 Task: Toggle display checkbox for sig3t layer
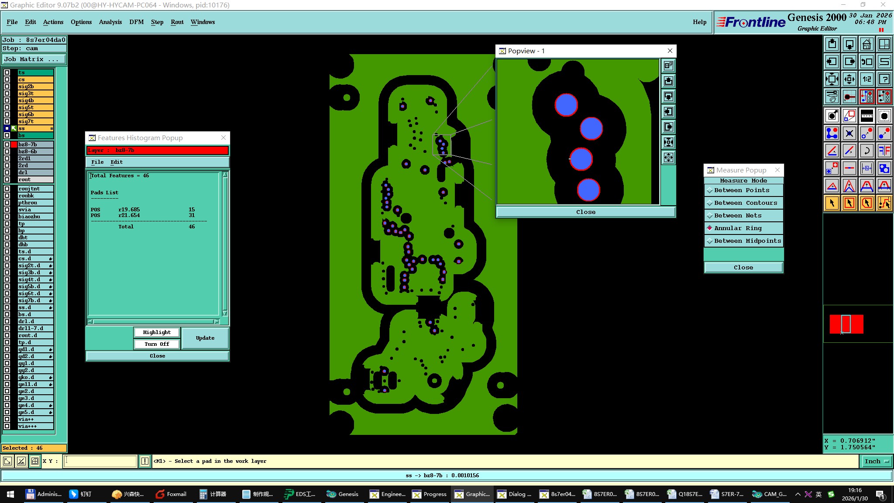pos(7,93)
